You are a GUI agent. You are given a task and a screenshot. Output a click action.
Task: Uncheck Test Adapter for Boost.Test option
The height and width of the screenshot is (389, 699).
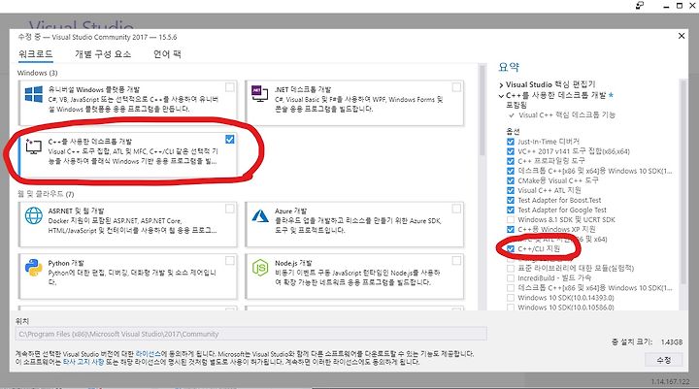pyautogui.click(x=511, y=200)
